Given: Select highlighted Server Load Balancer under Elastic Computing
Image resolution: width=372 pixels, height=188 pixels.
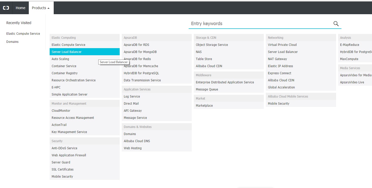Looking at the screenshot, I should click(x=85, y=52).
